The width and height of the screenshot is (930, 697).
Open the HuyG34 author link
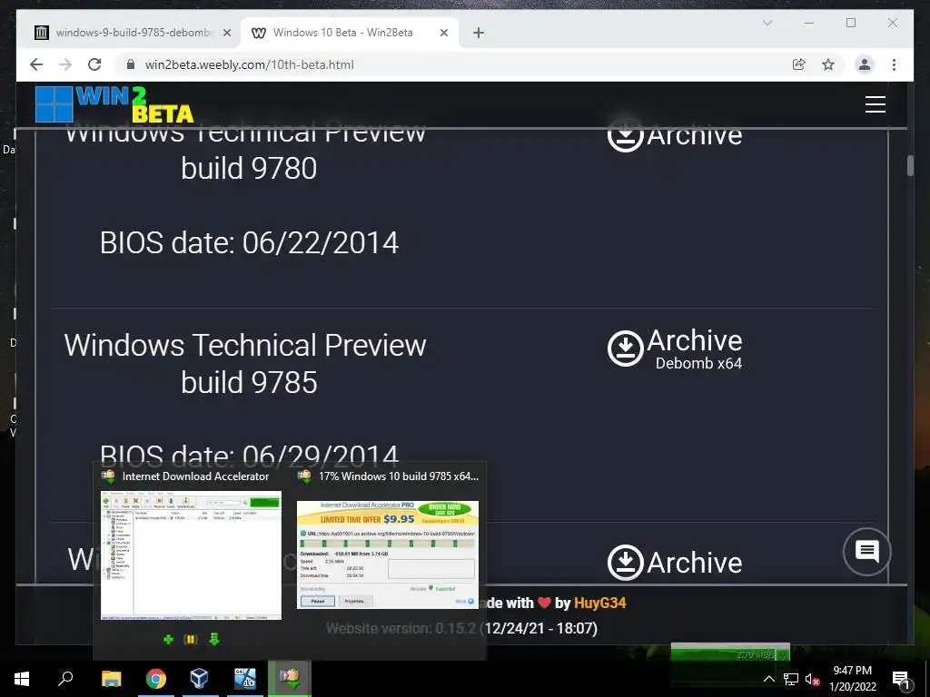(x=599, y=603)
